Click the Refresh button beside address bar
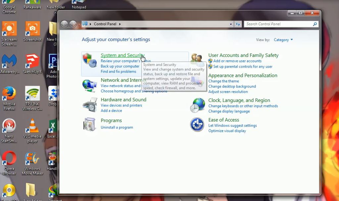339x201 pixels. click(238, 24)
